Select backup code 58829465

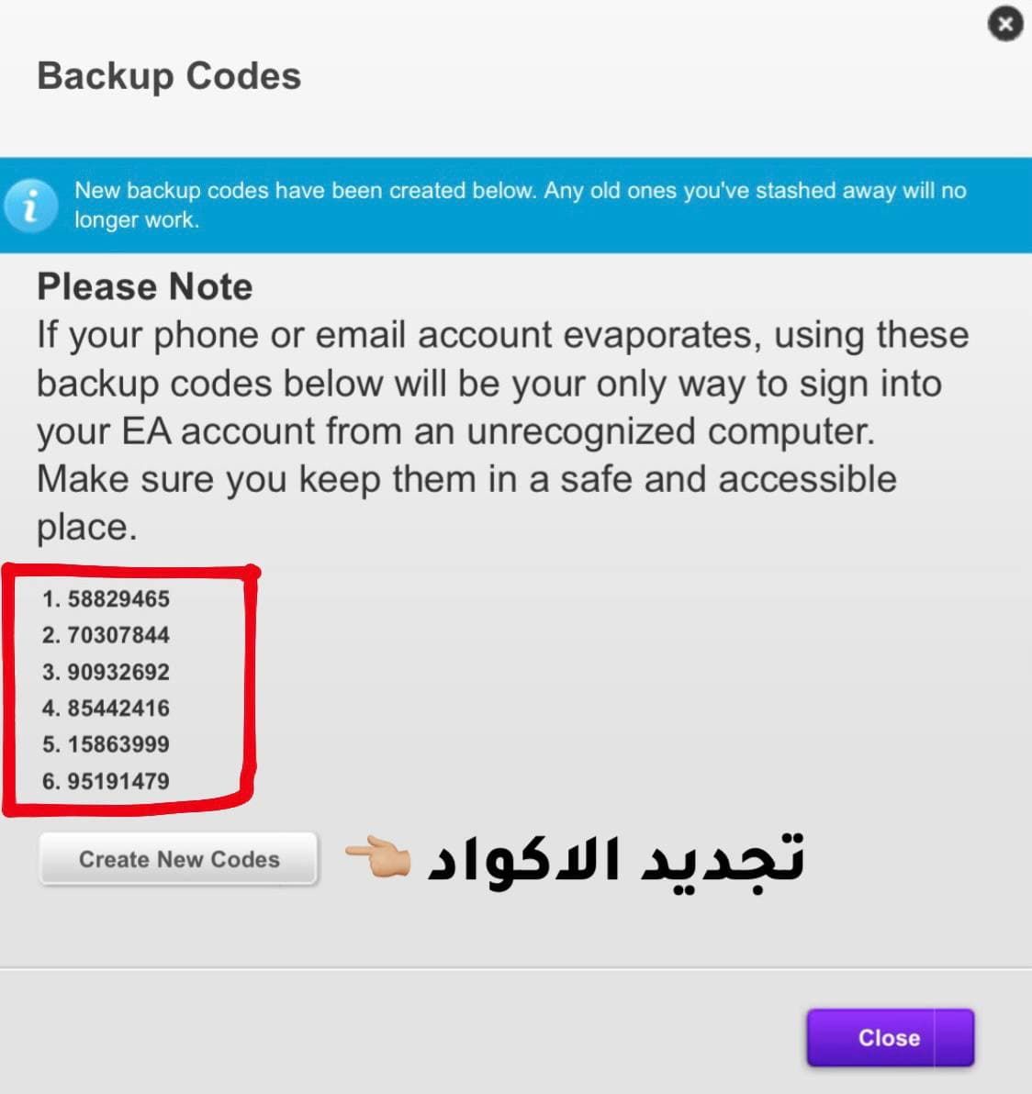pyautogui.click(x=118, y=599)
